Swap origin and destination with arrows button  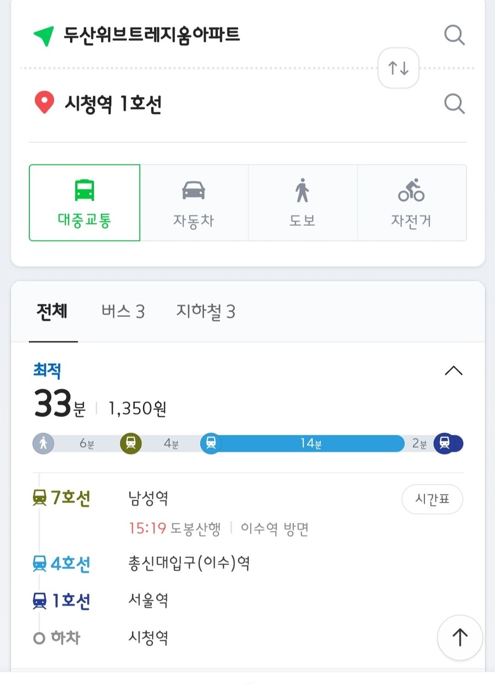(398, 68)
